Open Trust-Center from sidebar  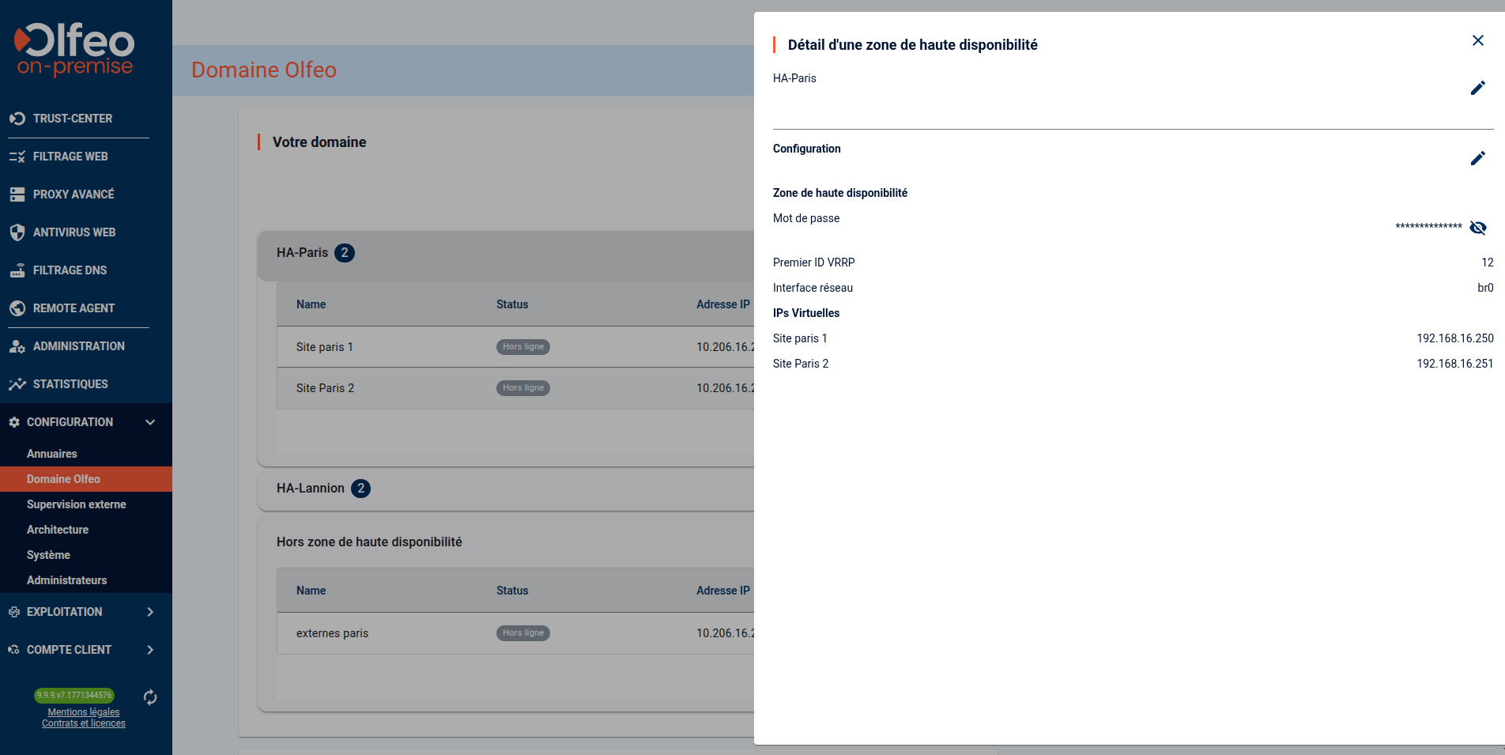[x=73, y=119]
